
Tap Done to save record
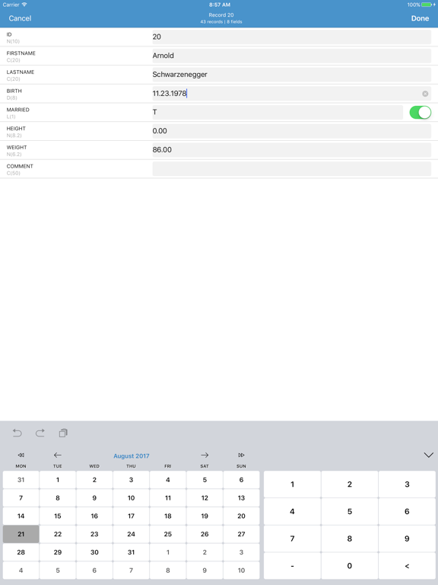(420, 18)
